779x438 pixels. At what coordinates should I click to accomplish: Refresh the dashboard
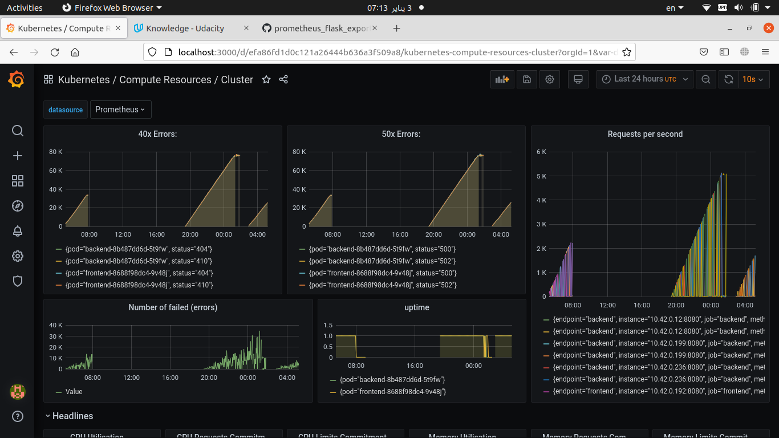coord(728,79)
